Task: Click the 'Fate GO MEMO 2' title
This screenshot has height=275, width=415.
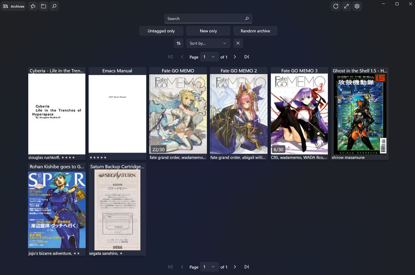Action: point(239,70)
